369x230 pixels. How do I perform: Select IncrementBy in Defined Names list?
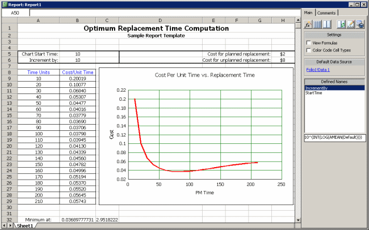[317, 88]
